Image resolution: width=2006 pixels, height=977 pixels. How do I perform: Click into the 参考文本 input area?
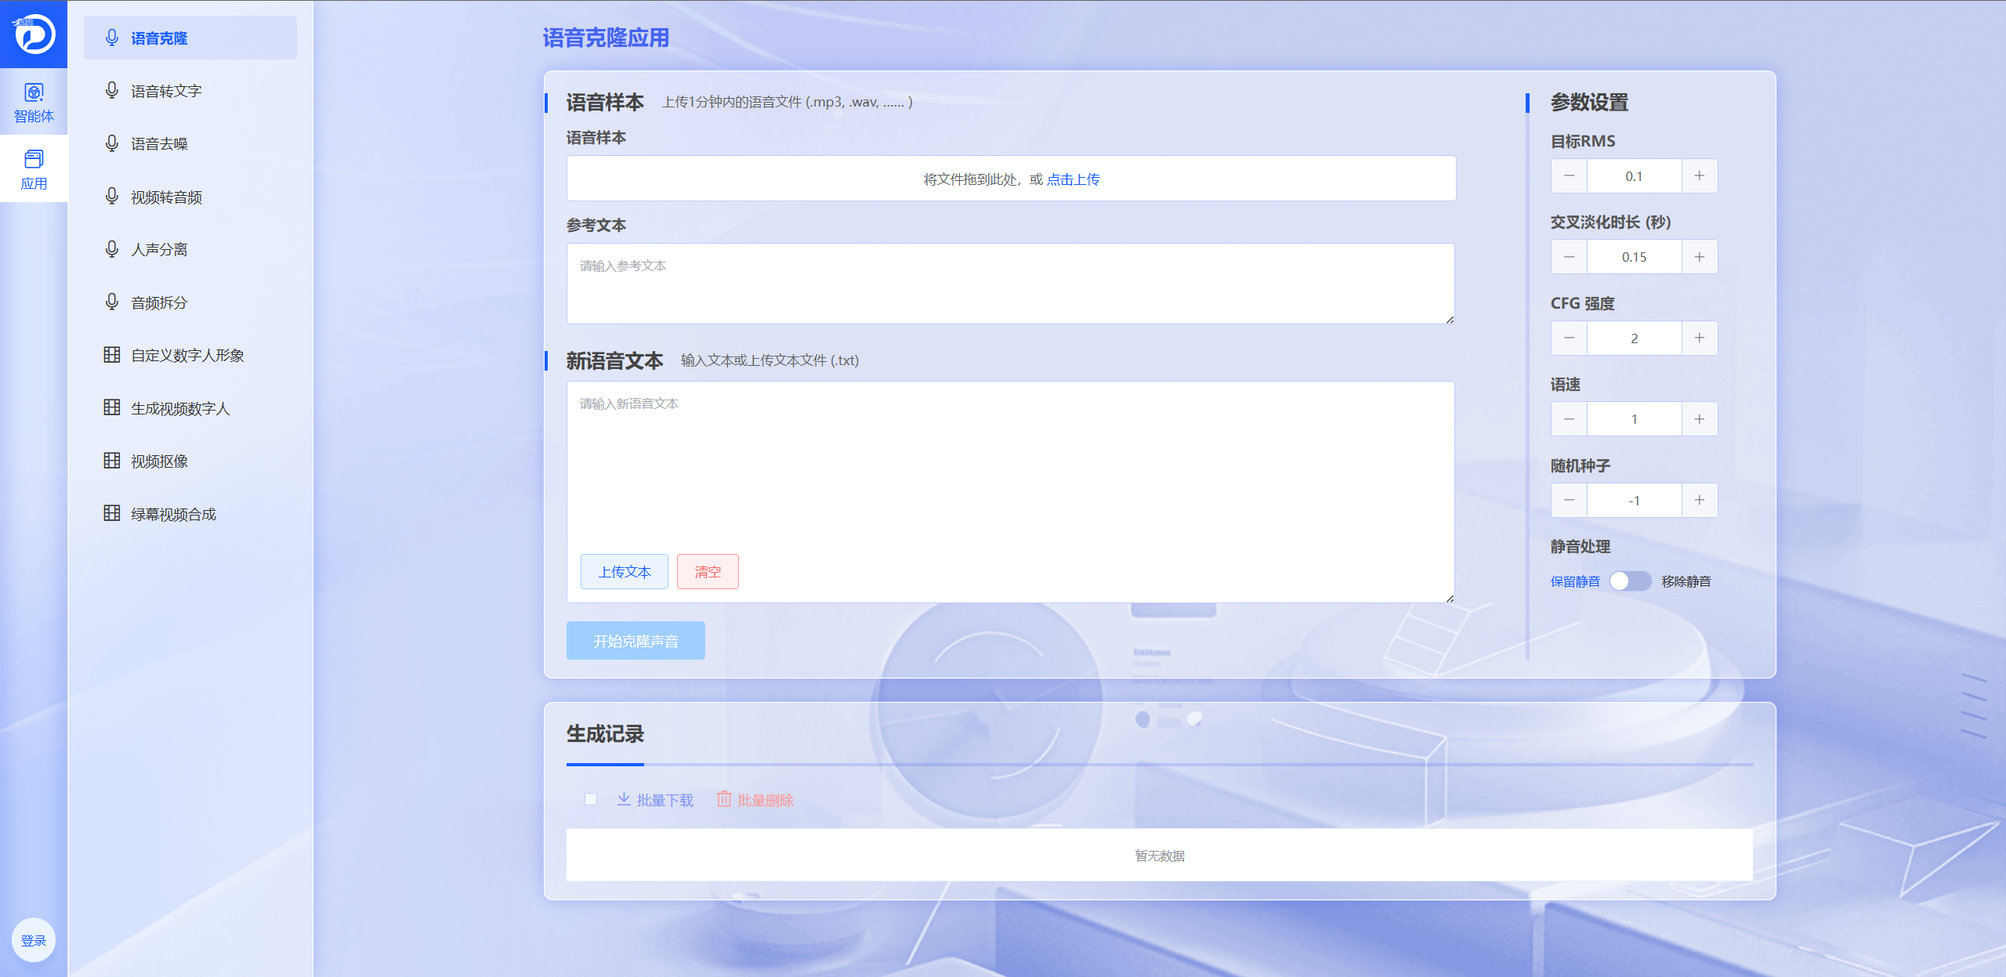click(1010, 284)
